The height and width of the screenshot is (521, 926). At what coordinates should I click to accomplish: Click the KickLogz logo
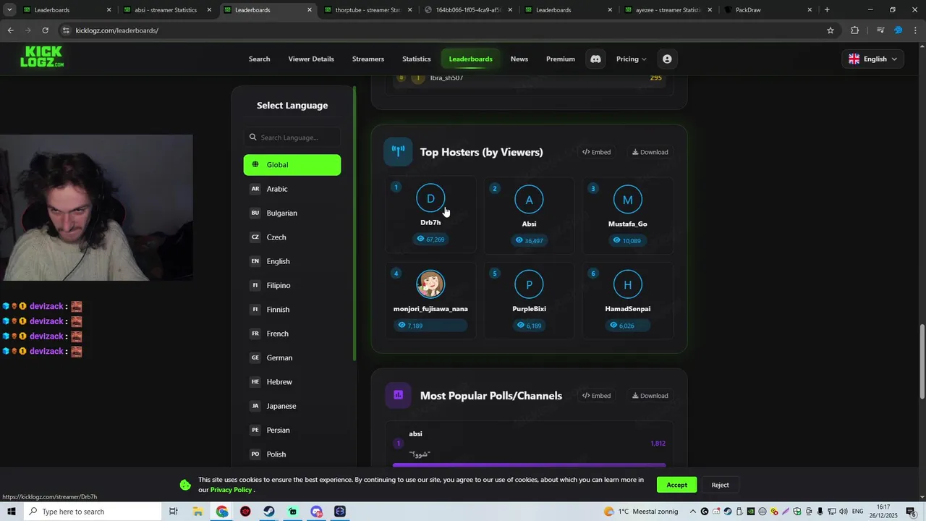42,56
